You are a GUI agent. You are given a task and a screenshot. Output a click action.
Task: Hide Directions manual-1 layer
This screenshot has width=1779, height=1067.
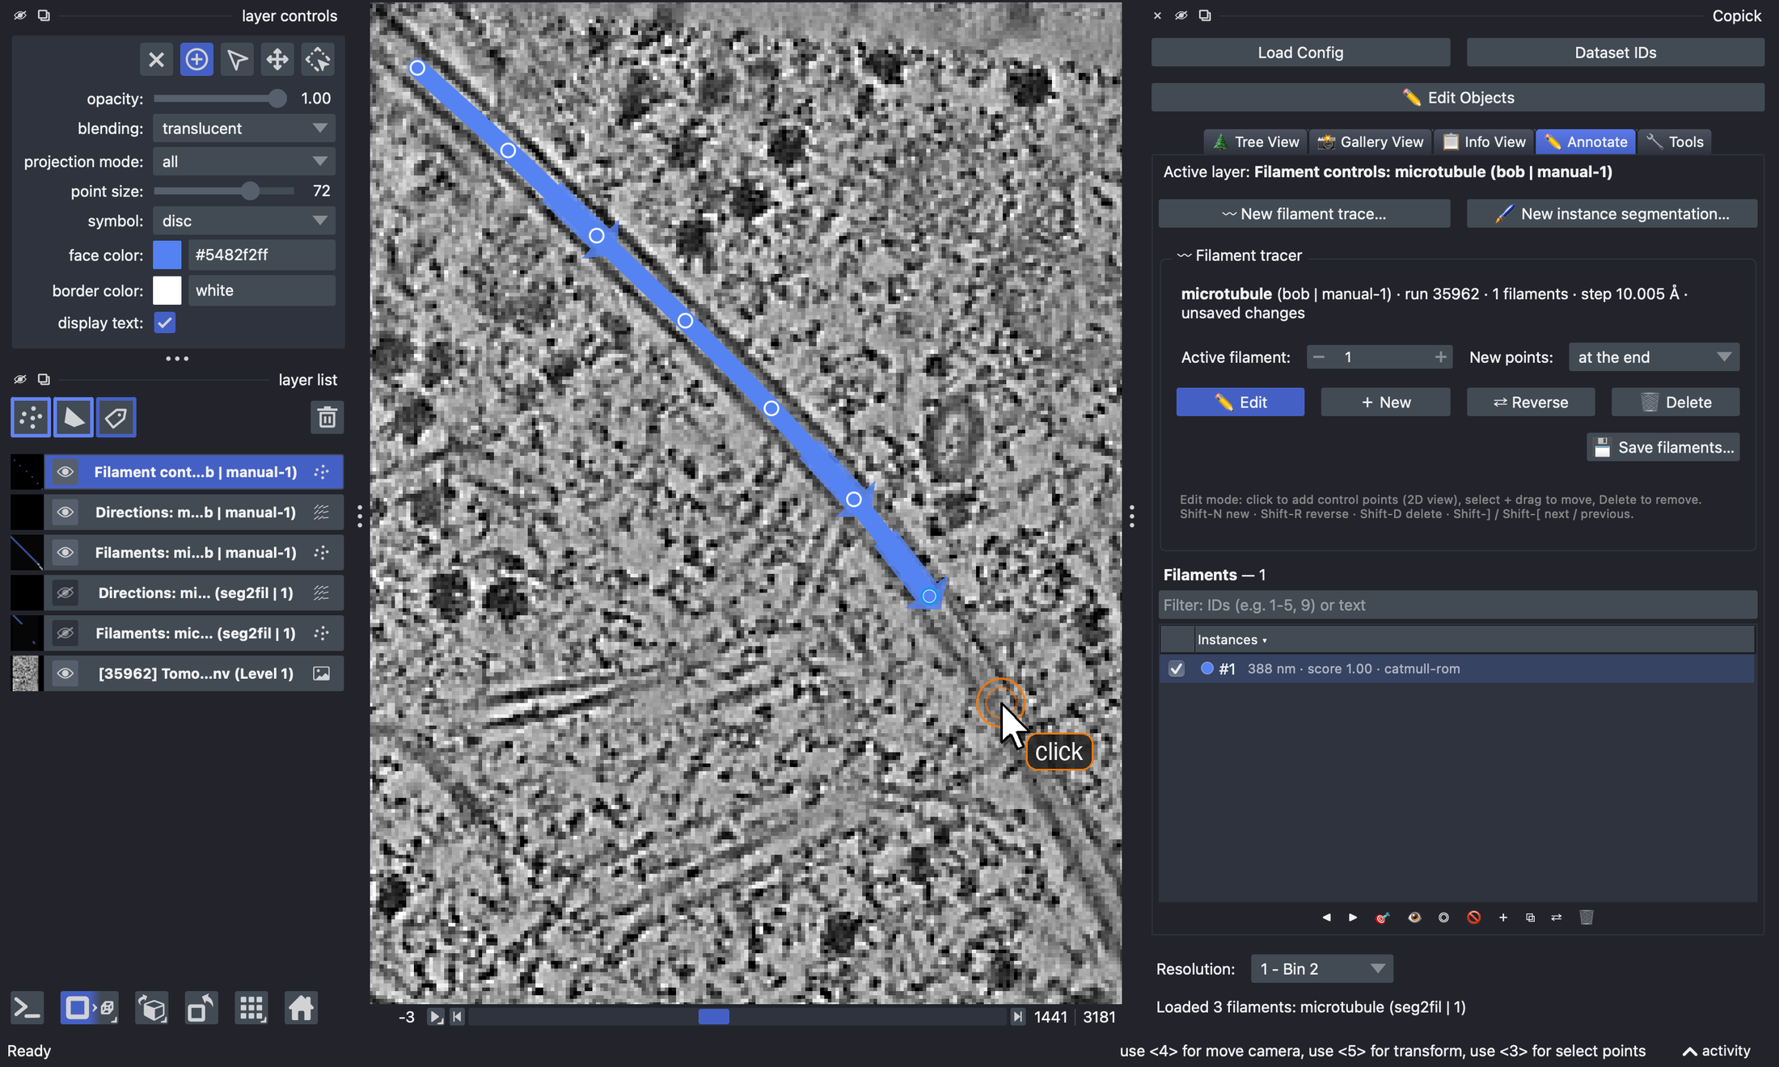click(65, 512)
